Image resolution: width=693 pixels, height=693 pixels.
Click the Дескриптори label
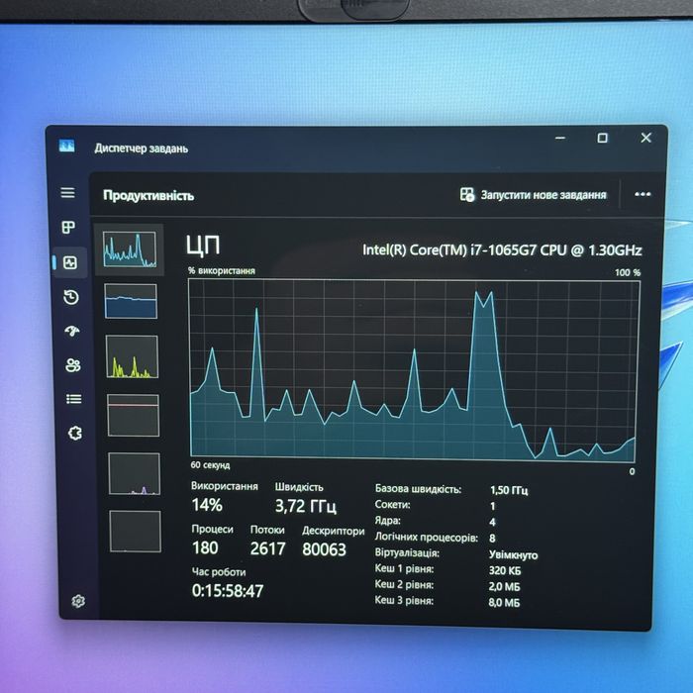334,531
